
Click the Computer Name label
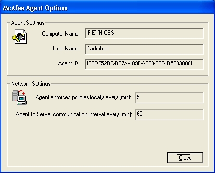(x=61, y=34)
